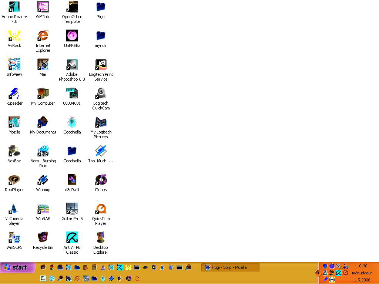Open the My Documents desktop icon
The width and height of the screenshot is (379, 284).
pos(43,125)
